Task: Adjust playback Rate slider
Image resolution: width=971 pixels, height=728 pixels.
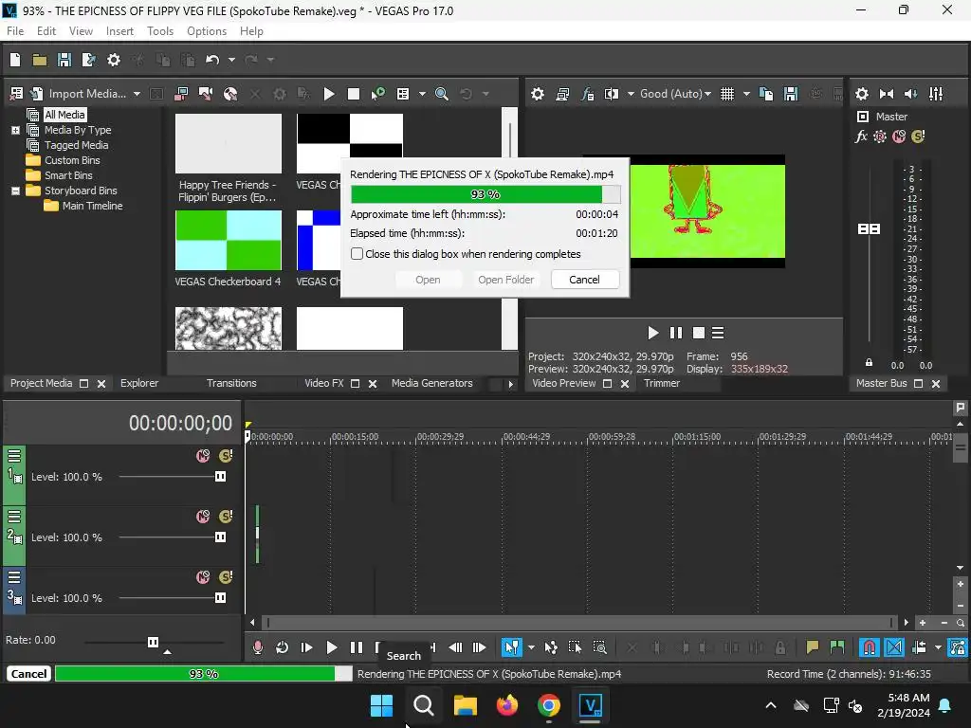Action: 153,642
